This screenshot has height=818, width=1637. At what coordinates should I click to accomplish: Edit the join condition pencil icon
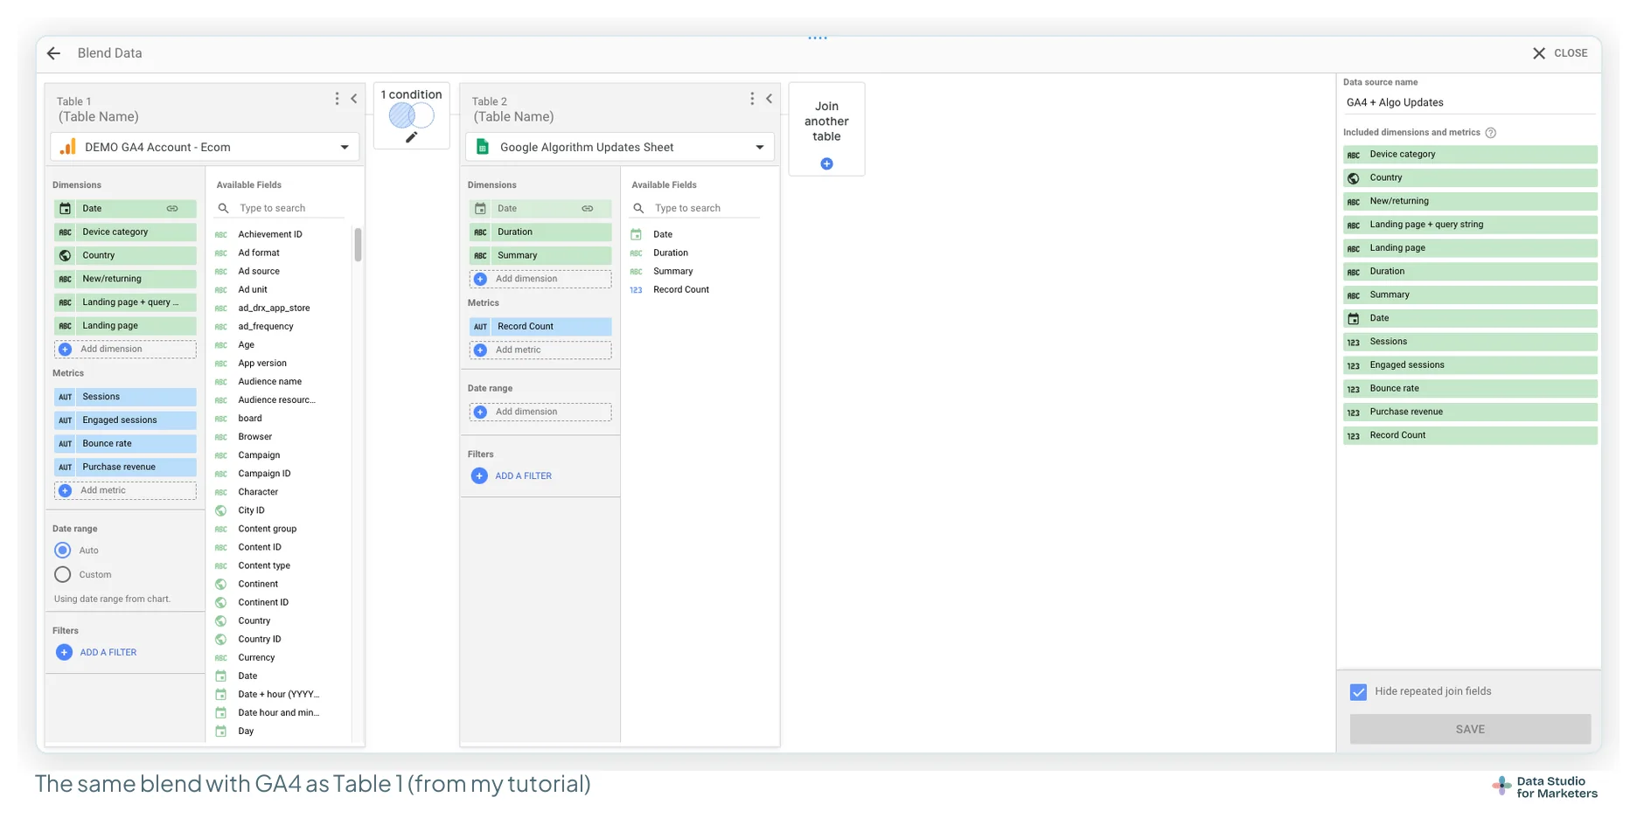[x=412, y=137]
